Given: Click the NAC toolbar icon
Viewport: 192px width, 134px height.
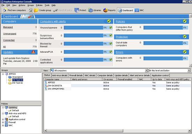Looking at the screenshot, I should (x=137, y=10).
